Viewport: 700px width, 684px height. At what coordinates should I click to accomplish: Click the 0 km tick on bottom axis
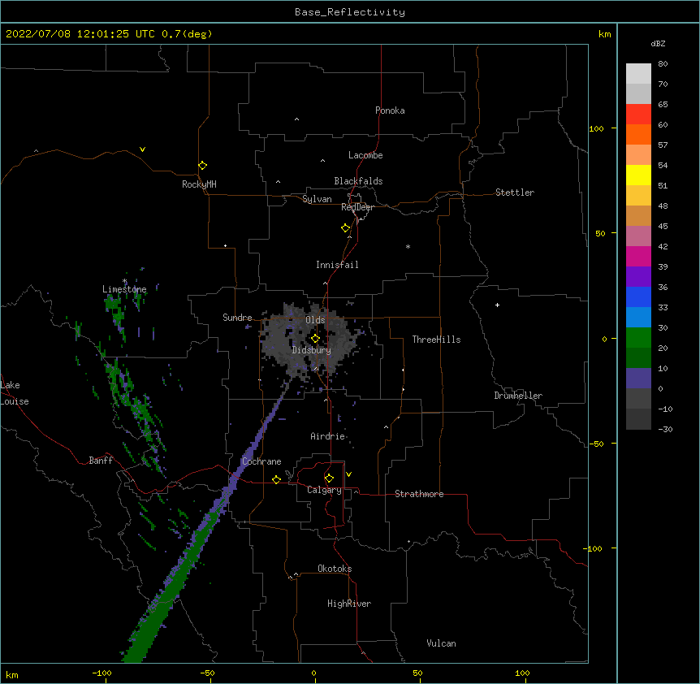(313, 673)
